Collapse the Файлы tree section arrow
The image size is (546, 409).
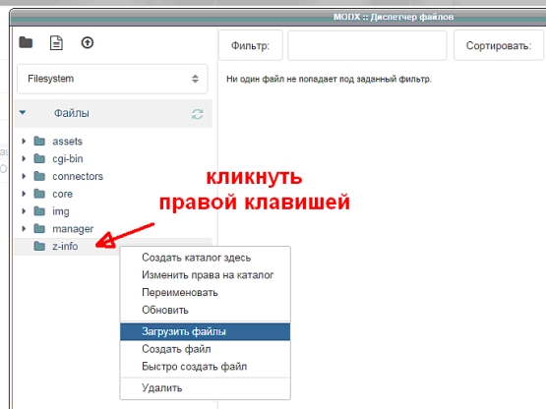pyautogui.click(x=23, y=112)
